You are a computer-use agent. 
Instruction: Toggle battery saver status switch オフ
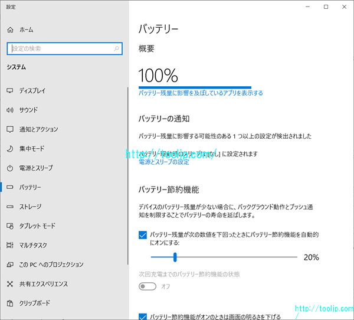147,286
